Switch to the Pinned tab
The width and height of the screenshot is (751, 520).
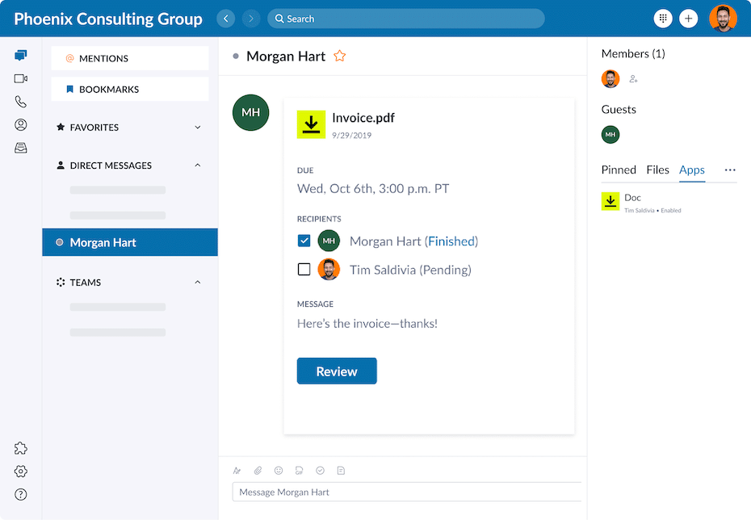(619, 170)
